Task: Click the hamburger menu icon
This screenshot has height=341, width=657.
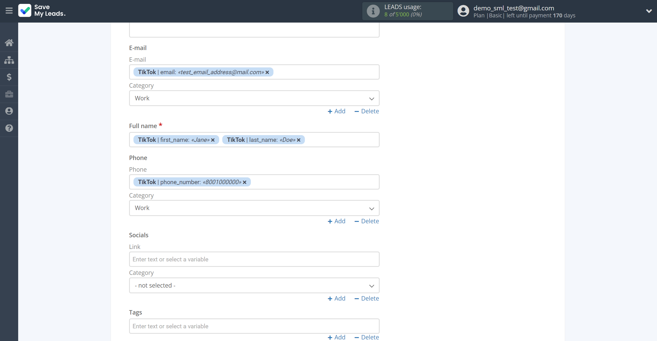Action: click(x=9, y=10)
